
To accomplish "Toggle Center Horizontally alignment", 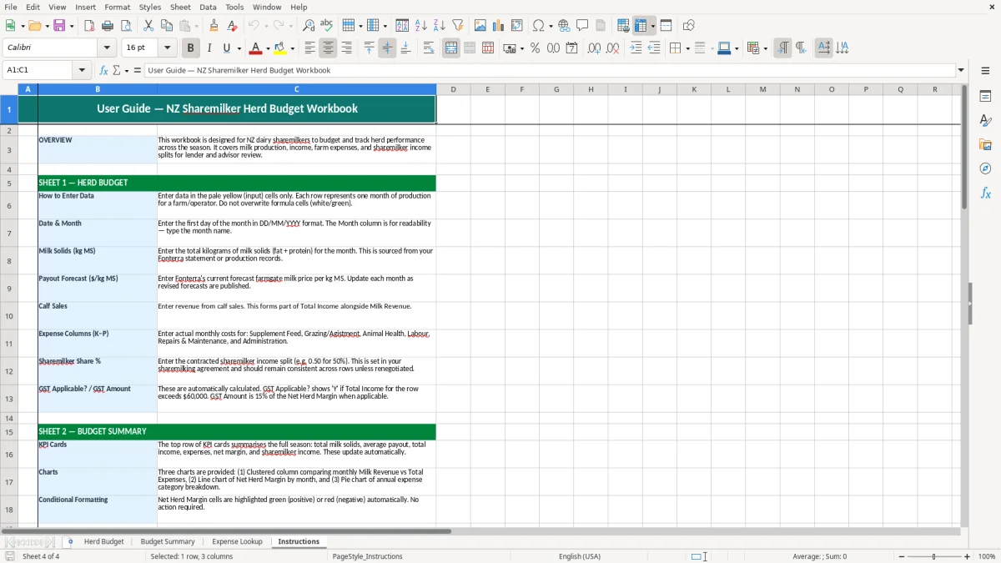I will pos(328,48).
